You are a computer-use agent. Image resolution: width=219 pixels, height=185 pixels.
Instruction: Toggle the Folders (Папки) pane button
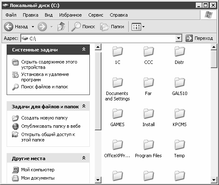[x=112, y=27]
